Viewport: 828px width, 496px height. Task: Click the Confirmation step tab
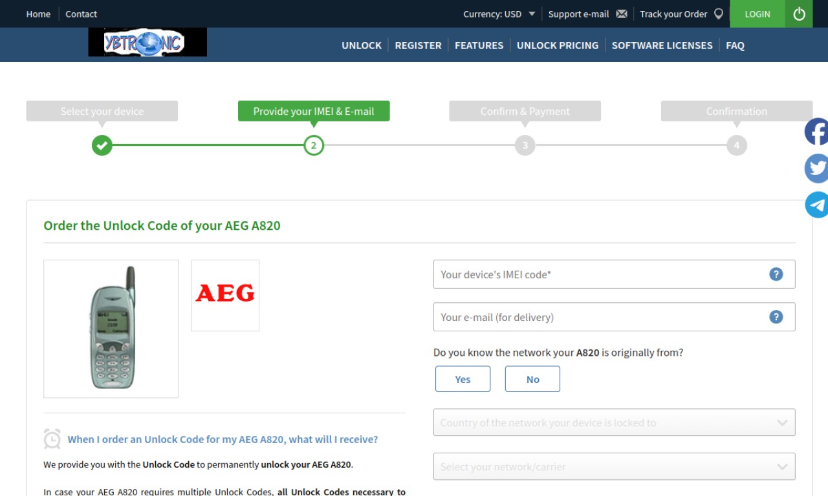click(x=737, y=111)
